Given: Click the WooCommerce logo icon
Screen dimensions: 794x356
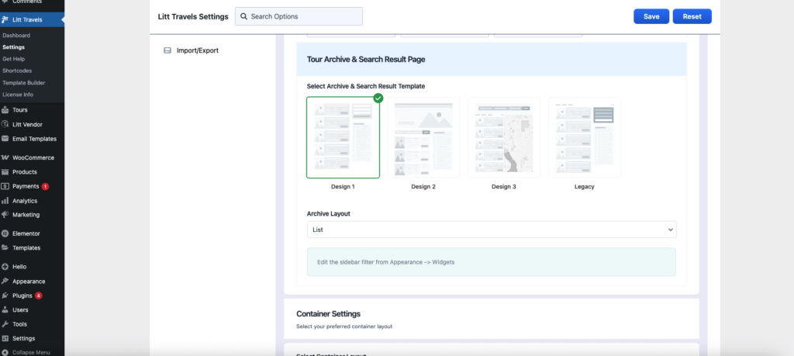Looking at the screenshot, I should point(5,157).
